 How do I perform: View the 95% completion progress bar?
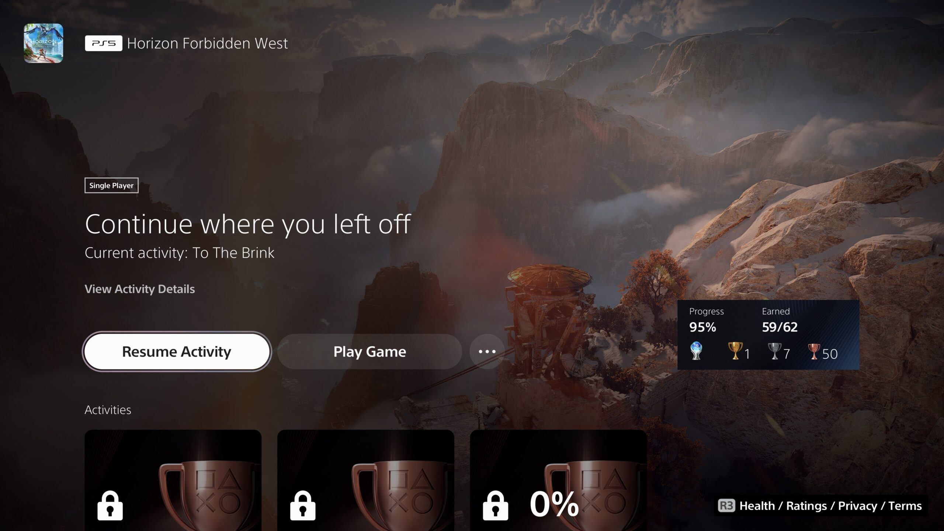pos(704,327)
